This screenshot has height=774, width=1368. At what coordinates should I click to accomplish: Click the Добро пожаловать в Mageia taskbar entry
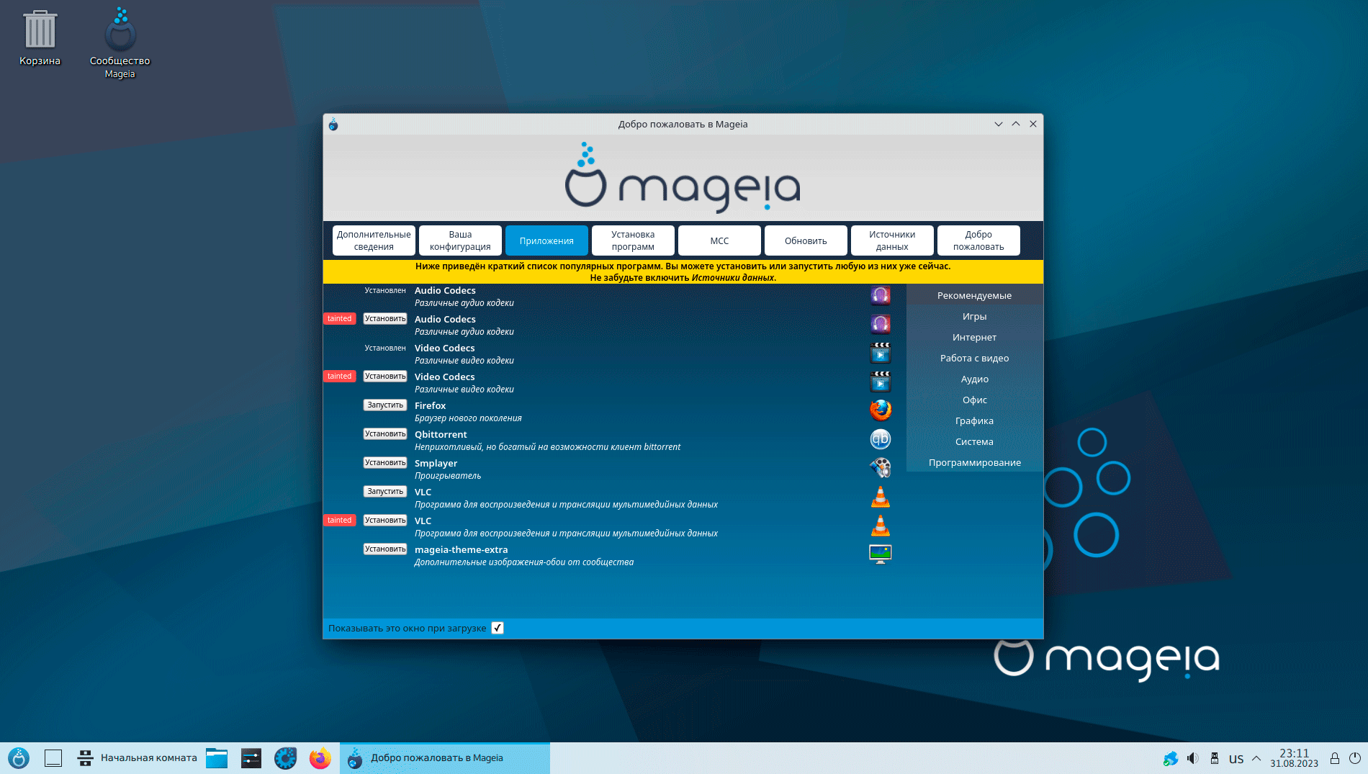coord(444,758)
